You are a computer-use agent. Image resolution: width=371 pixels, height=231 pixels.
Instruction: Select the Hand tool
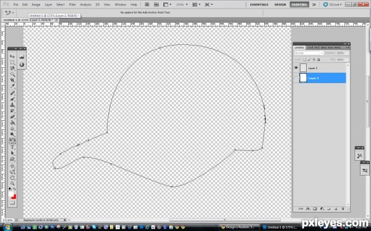12,177
